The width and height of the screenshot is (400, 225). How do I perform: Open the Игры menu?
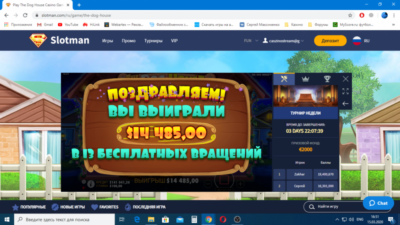click(x=107, y=41)
